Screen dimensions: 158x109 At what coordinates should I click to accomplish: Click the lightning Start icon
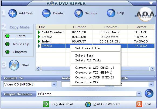(14, 65)
